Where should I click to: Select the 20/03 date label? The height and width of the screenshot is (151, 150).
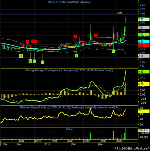[119, 141]
